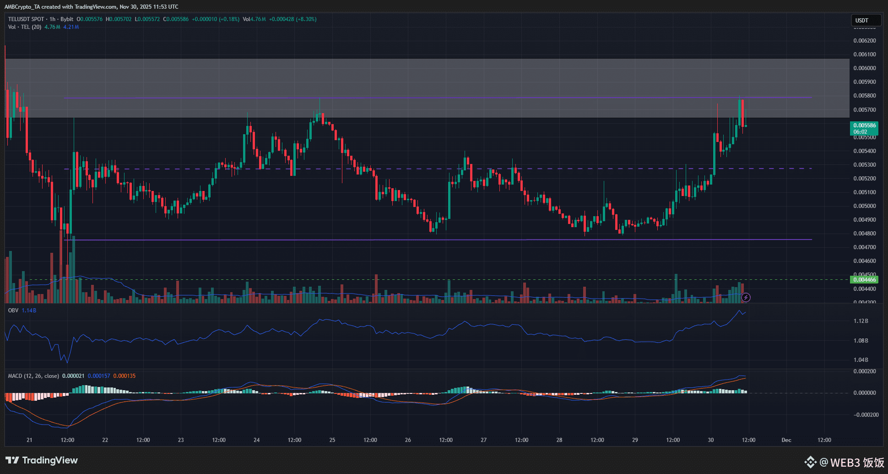Toggle the green dashed 0.004466 price line label
Image resolution: width=888 pixels, height=474 pixels.
865,279
